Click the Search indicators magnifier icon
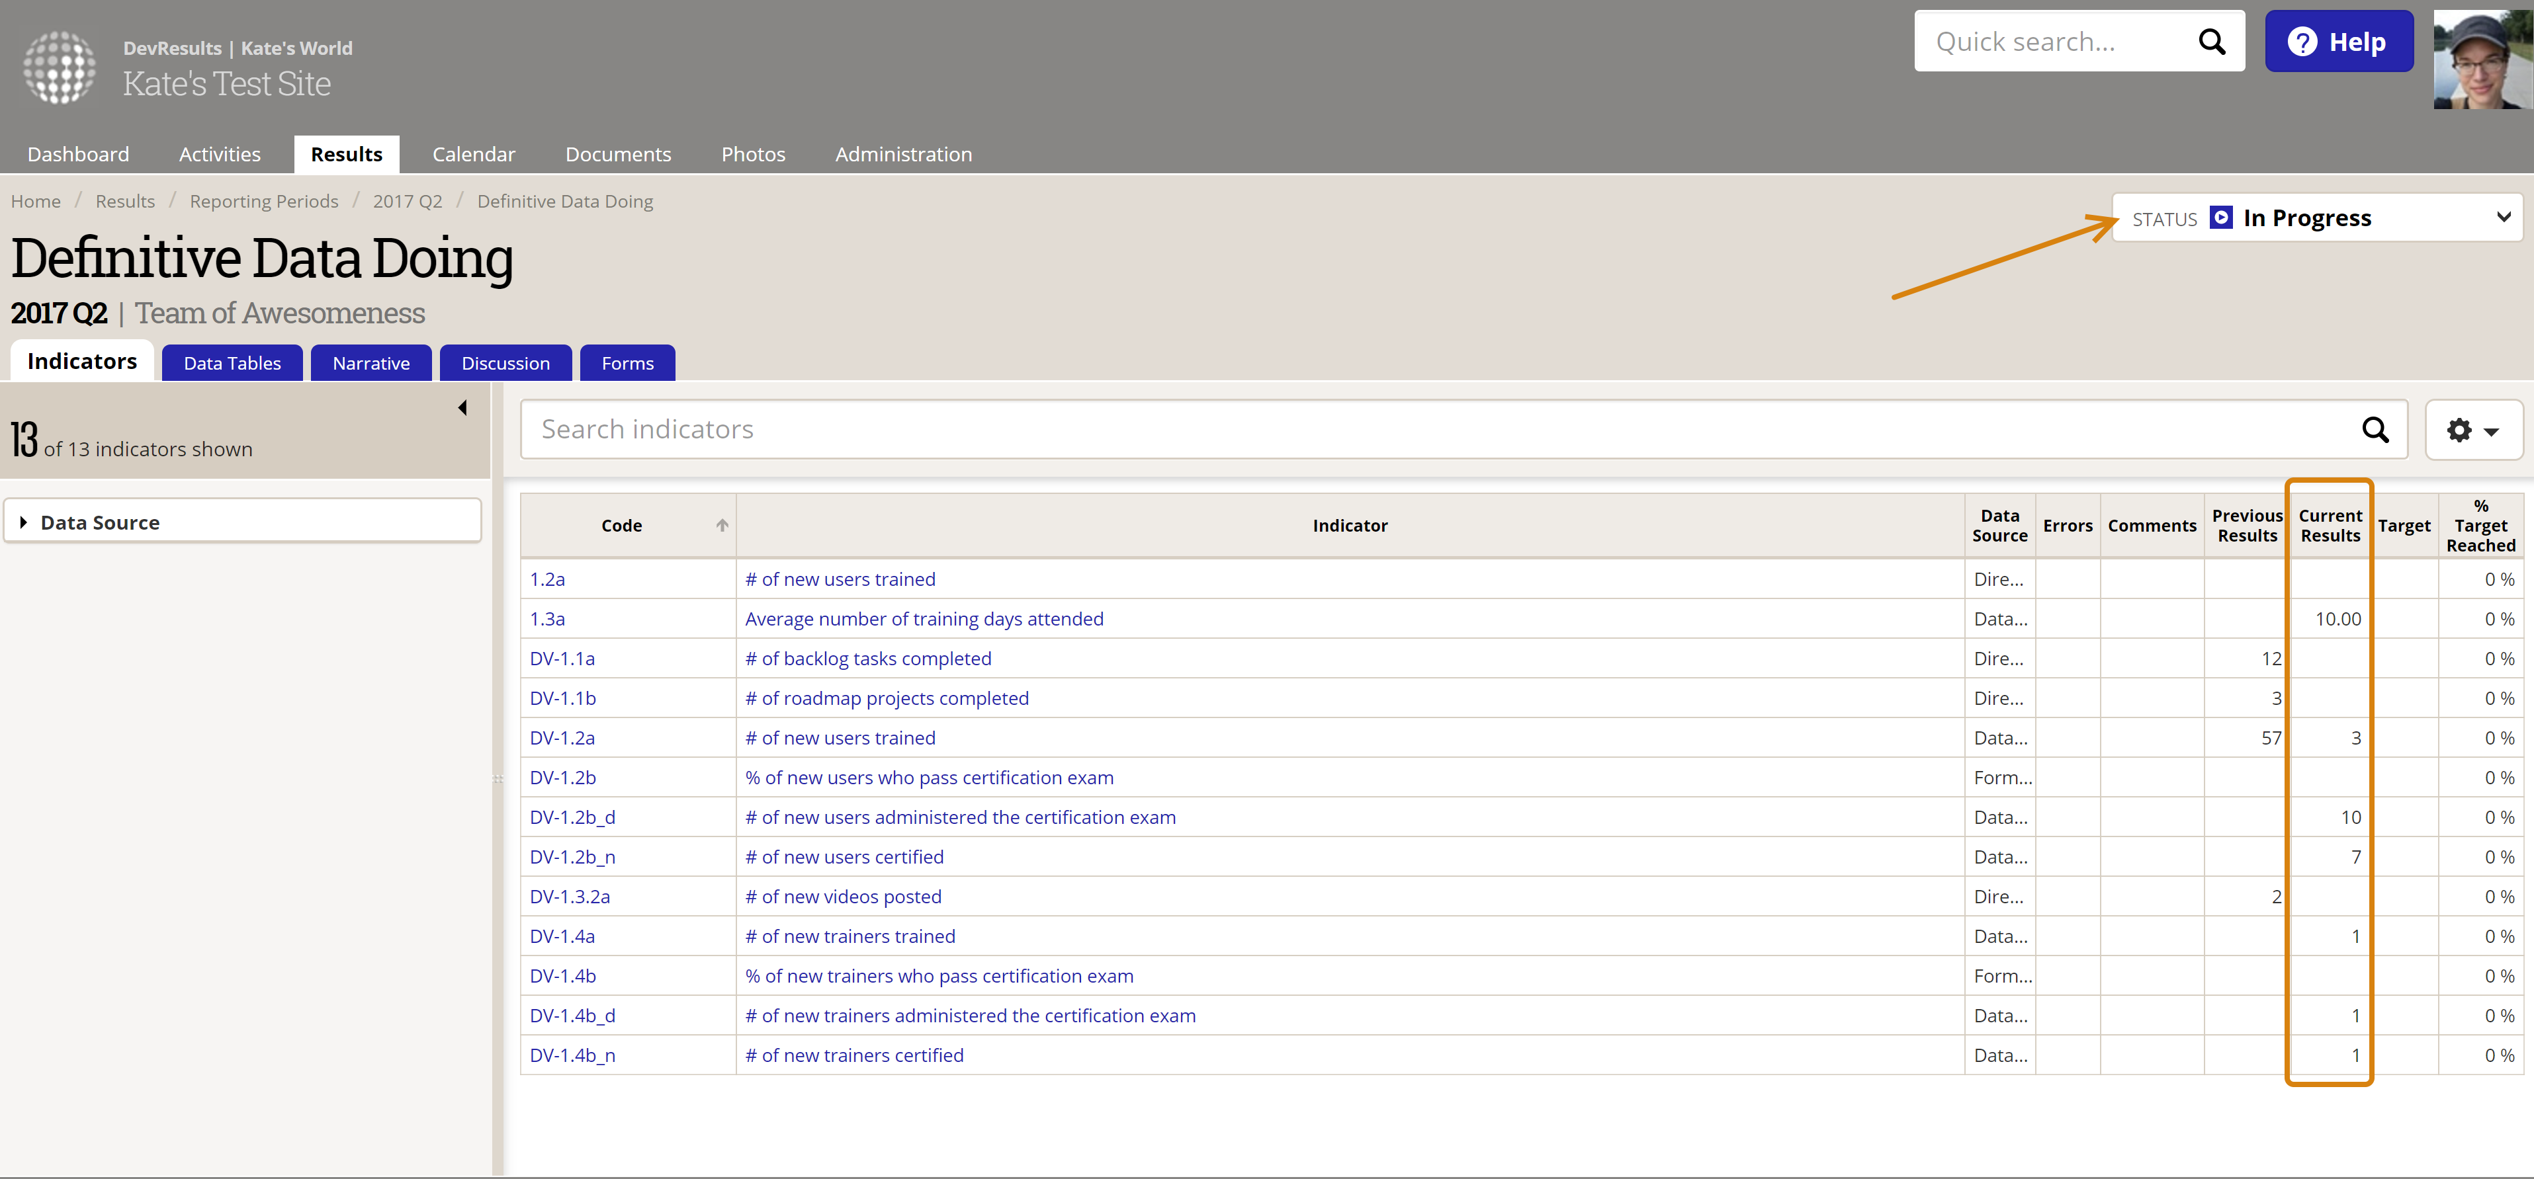The image size is (2534, 1179). point(2375,430)
